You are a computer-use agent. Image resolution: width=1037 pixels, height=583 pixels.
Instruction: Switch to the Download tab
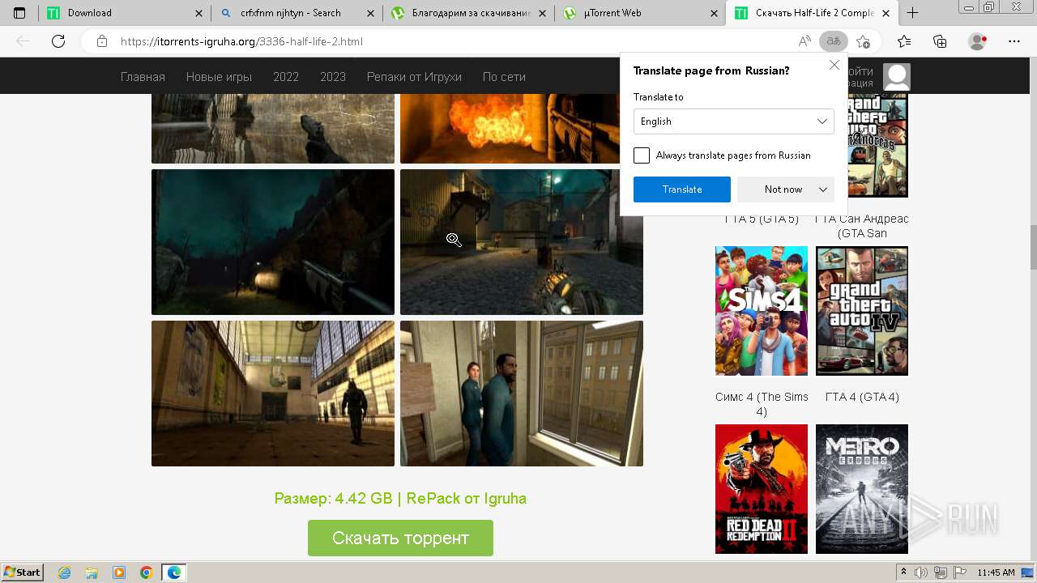point(123,13)
